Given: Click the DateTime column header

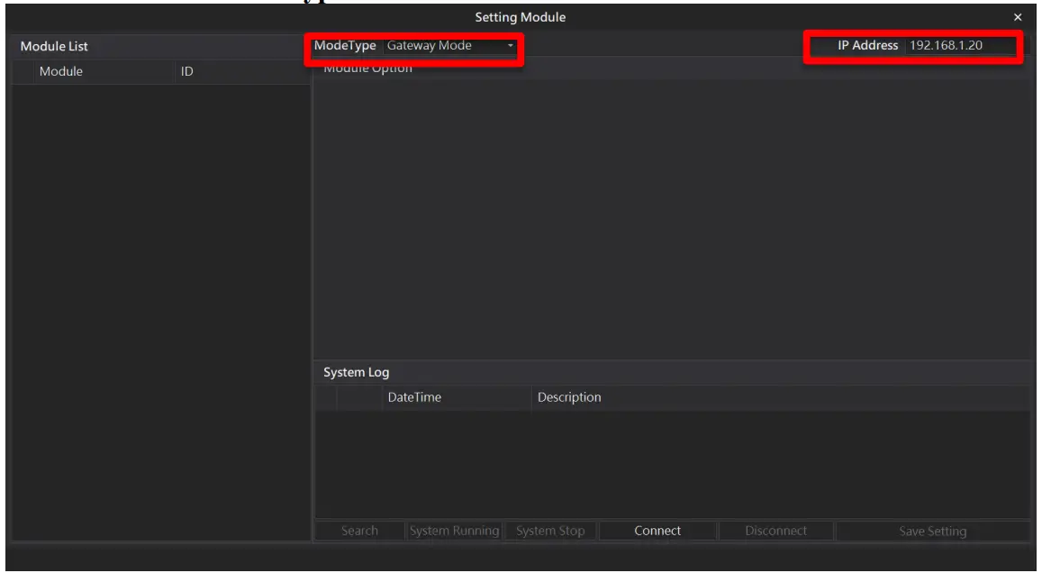Looking at the screenshot, I should [456, 397].
